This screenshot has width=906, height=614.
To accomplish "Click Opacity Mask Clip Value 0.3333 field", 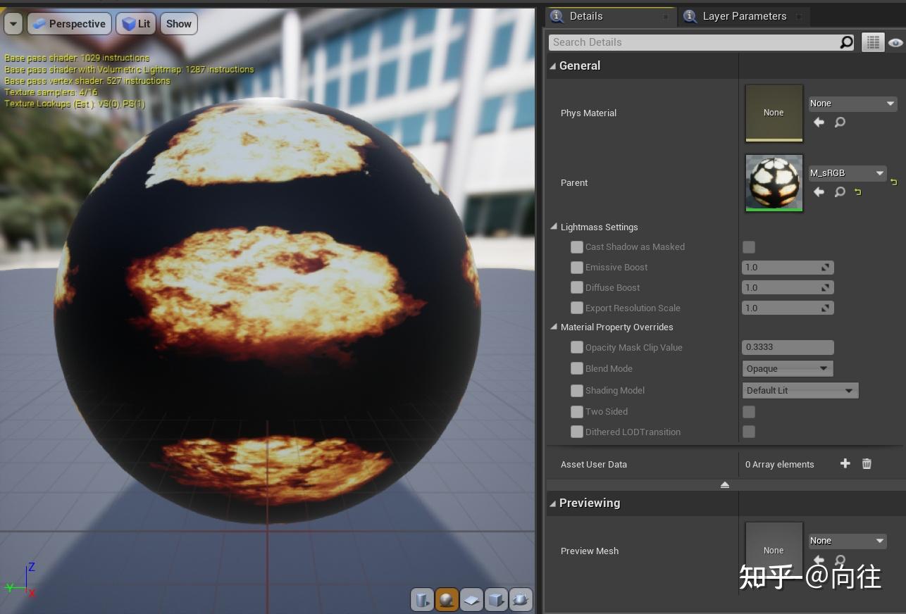I will (x=788, y=347).
